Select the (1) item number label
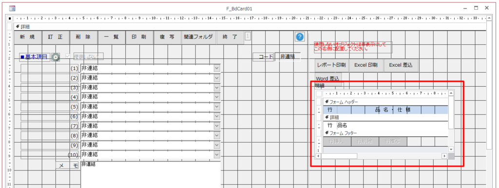The height and width of the screenshot is (188, 499). [x=74, y=68]
